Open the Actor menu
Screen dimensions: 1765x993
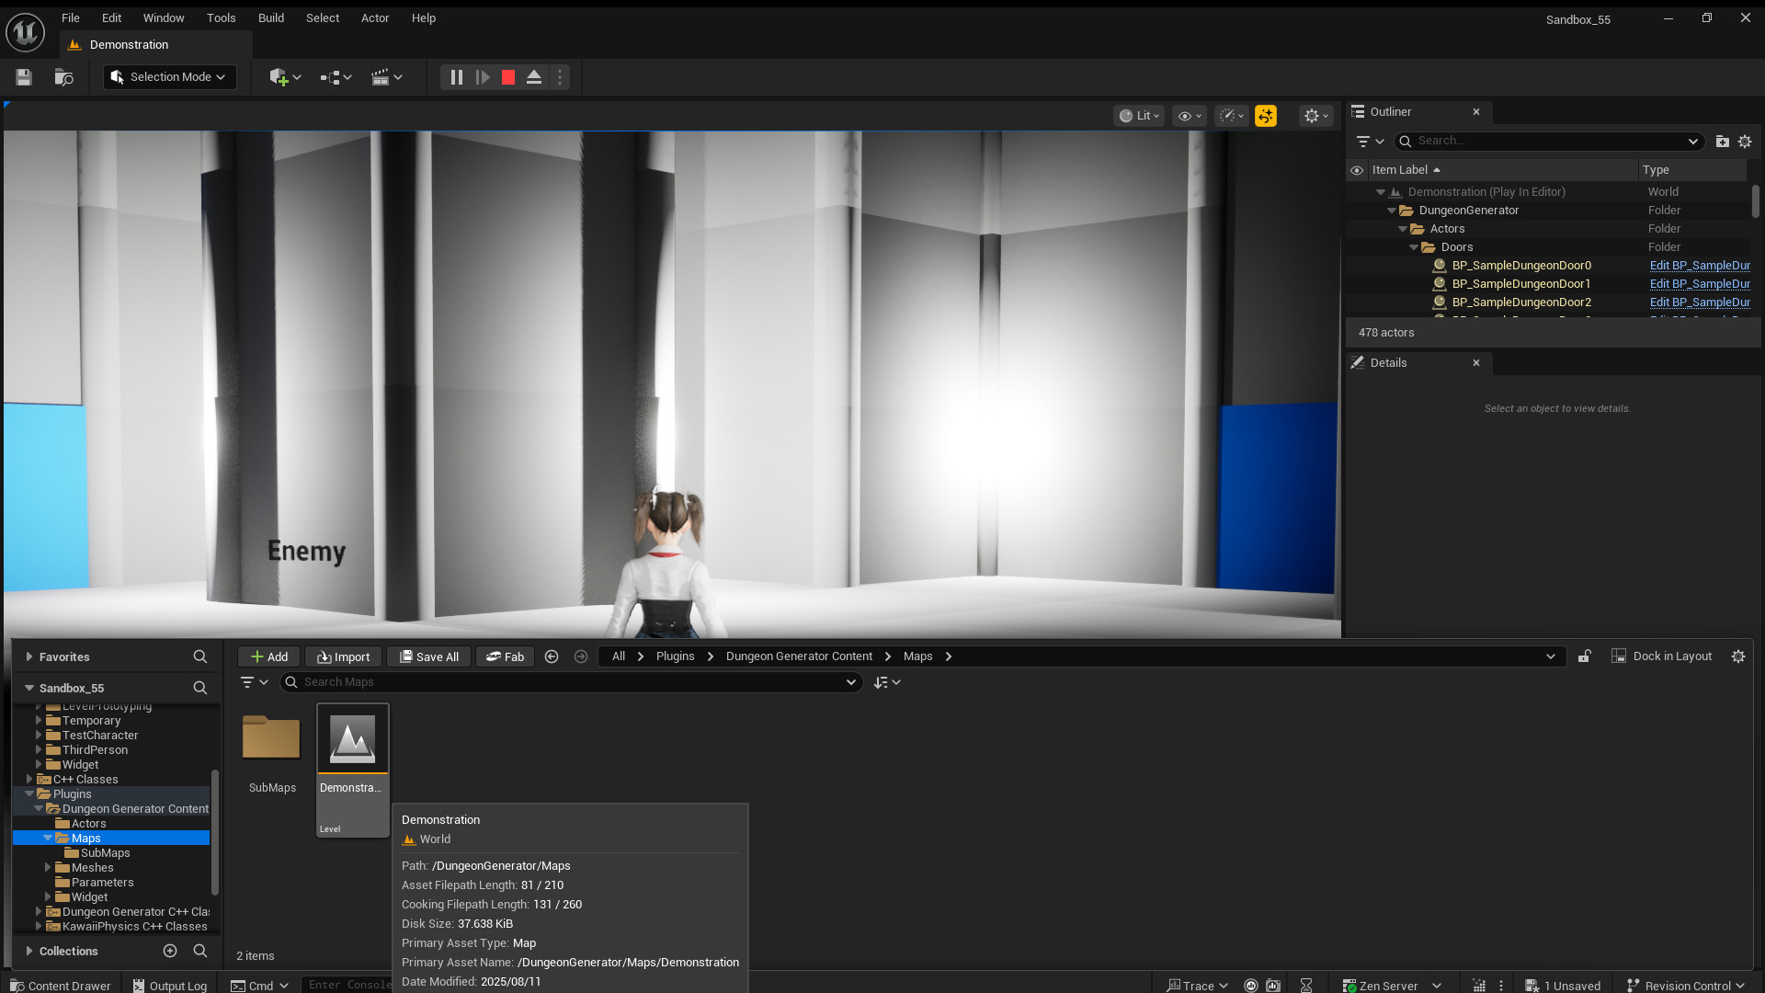coord(375,18)
